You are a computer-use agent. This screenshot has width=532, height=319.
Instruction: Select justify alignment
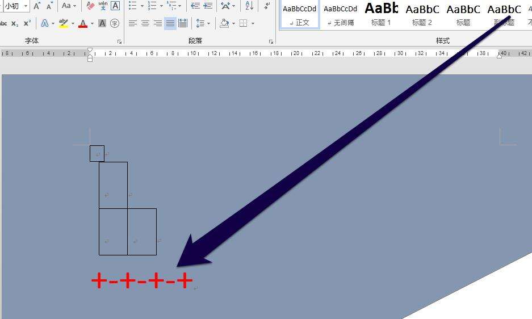coord(170,23)
